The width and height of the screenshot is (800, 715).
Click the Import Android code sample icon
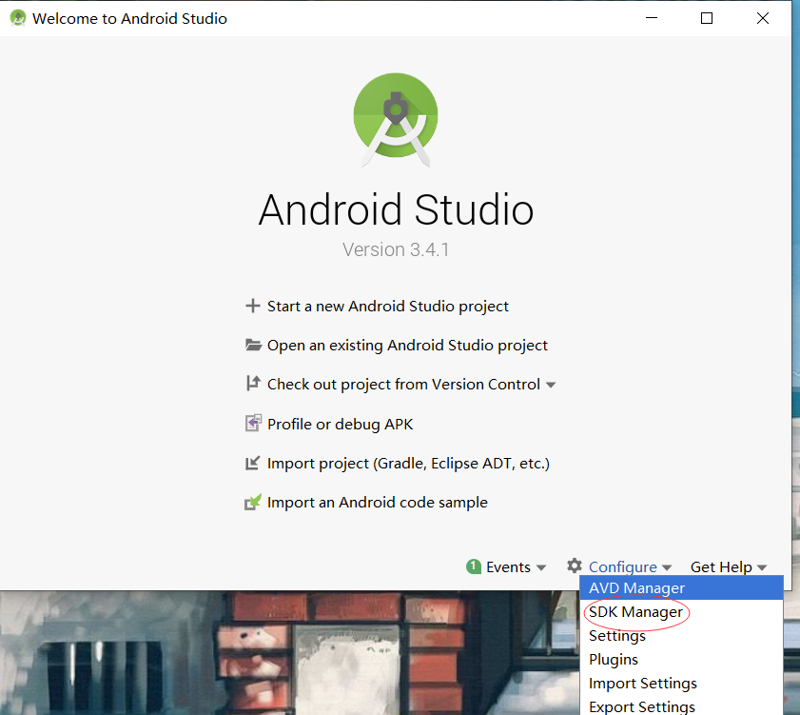253,502
